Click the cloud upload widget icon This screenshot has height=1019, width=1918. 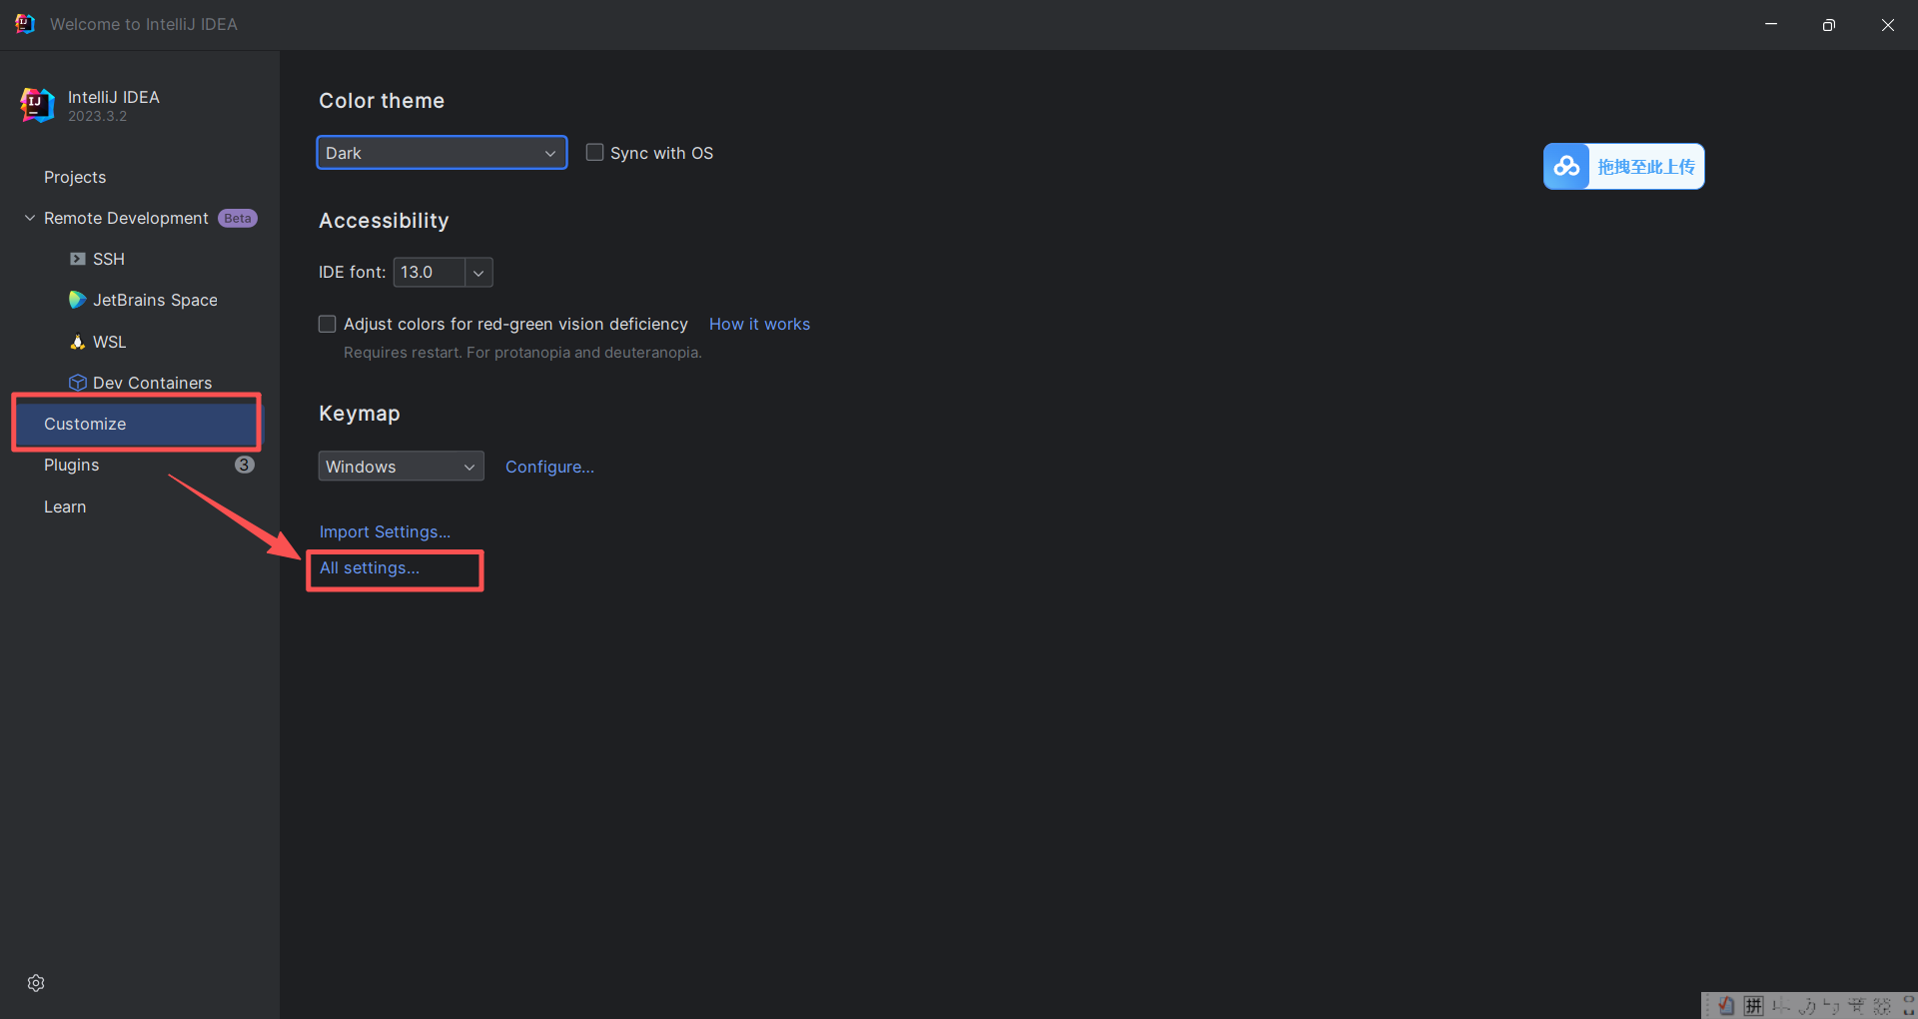pyautogui.click(x=1566, y=166)
